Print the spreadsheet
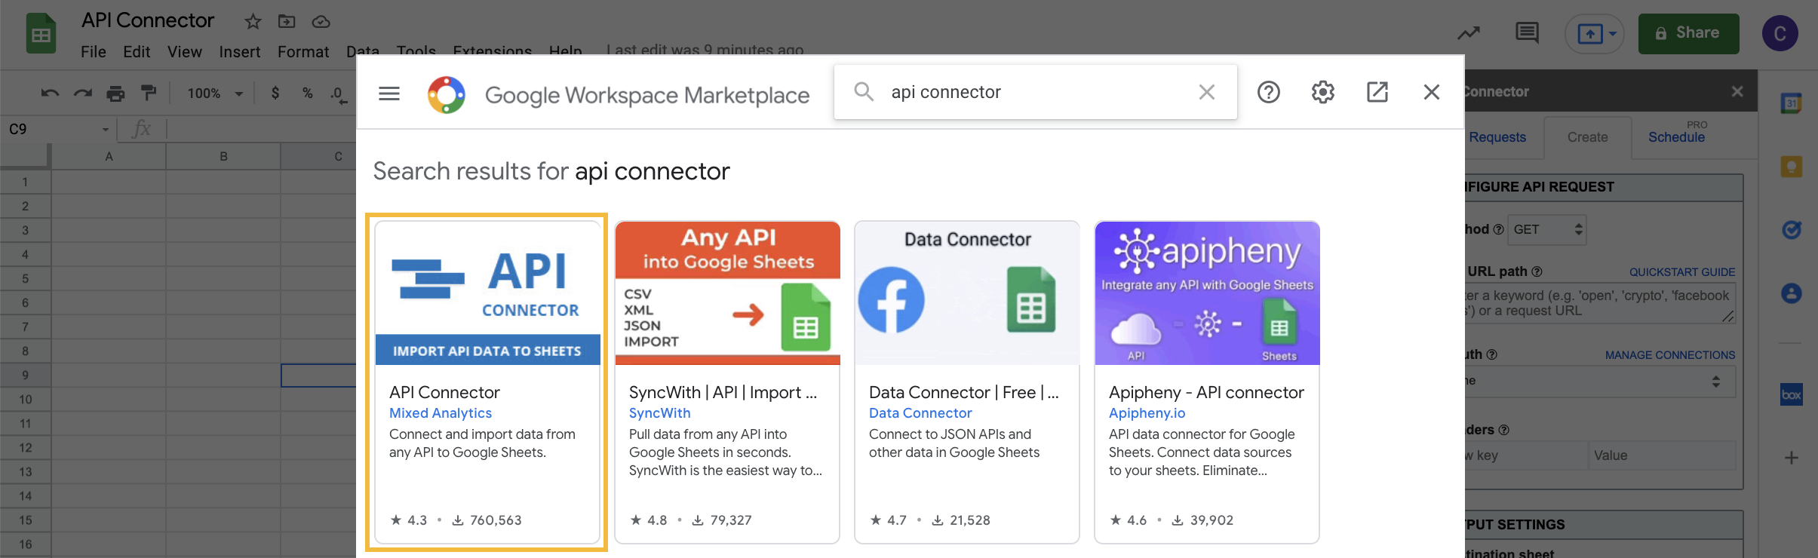 pos(115,94)
